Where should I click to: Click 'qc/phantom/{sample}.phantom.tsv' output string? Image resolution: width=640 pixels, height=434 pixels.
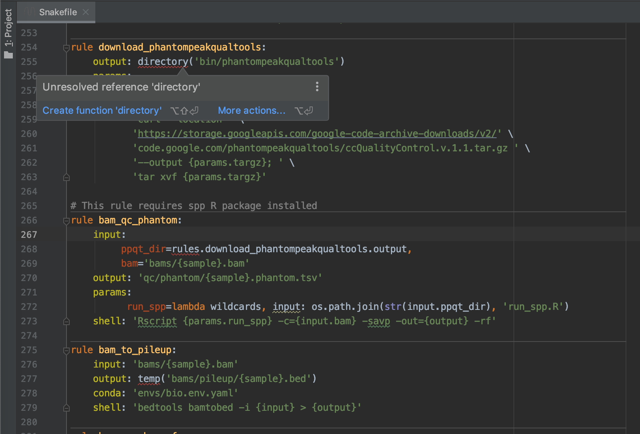tap(230, 278)
